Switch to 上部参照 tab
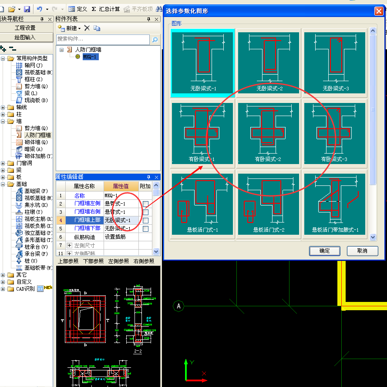This screenshot has height=387, width=387. pos(68,261)
